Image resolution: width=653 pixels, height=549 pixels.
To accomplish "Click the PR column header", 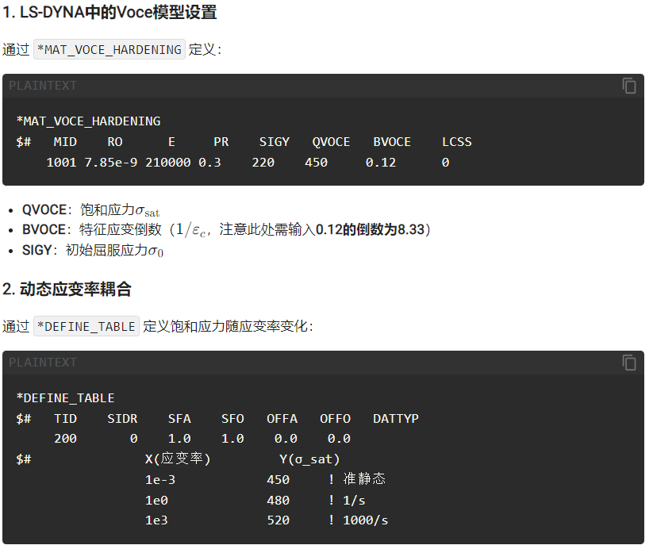I will point(221,142).
